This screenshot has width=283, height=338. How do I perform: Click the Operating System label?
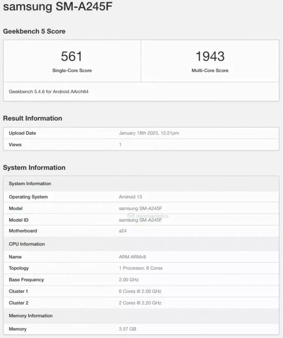28,197
